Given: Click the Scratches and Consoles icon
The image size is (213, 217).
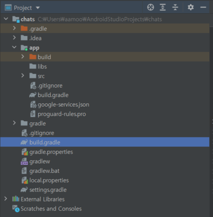Looking at the screenshot, I should pos(16,208).
